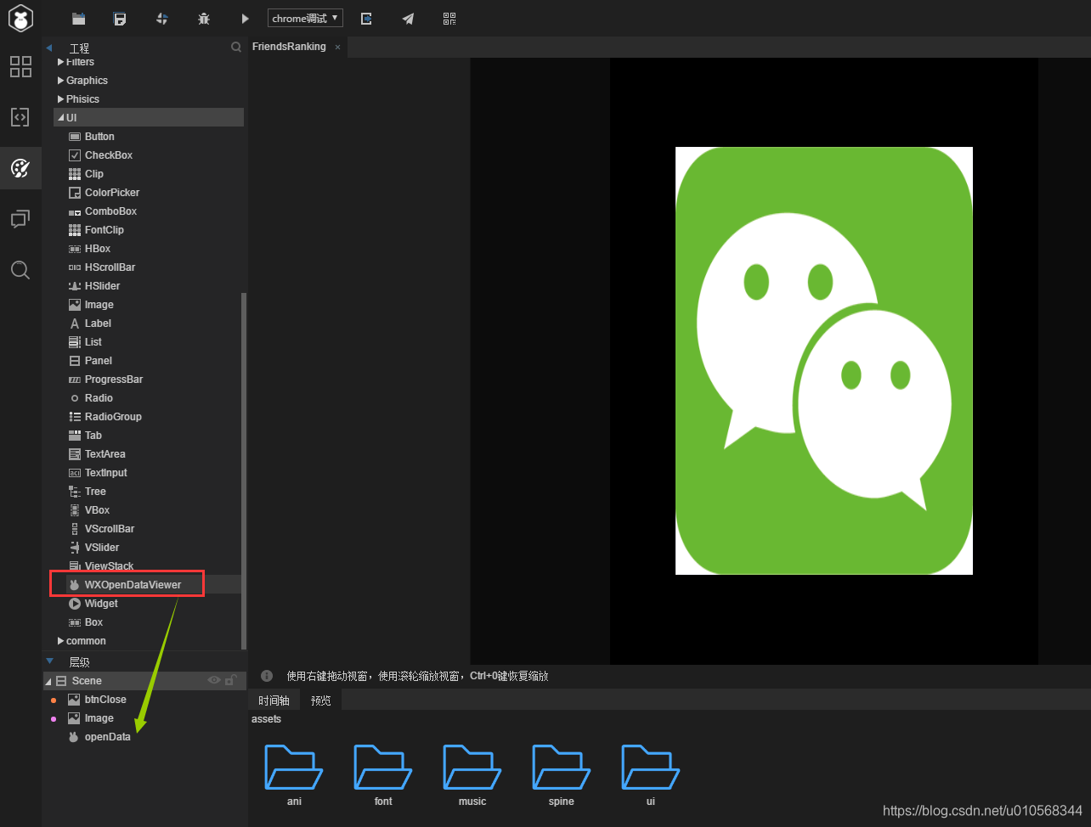
Task: Select the VScrollBar component
Action: 110,529
